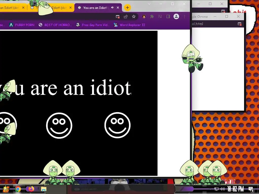Click the lol.html address text in the small window
259x194 pixels.
[x=197, y=24]
